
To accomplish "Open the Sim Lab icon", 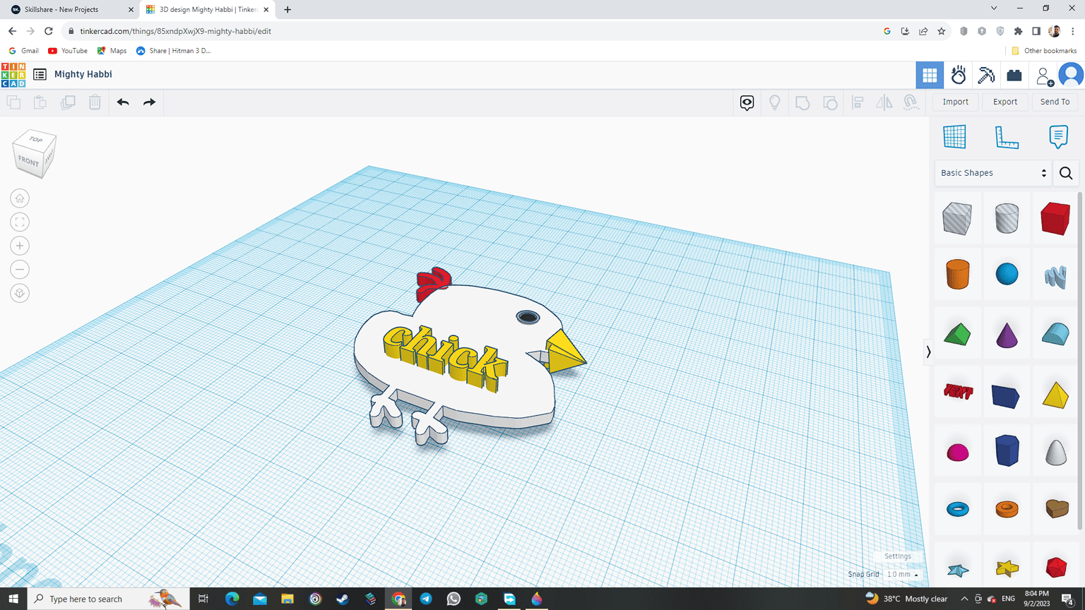I will click(959, 75).
